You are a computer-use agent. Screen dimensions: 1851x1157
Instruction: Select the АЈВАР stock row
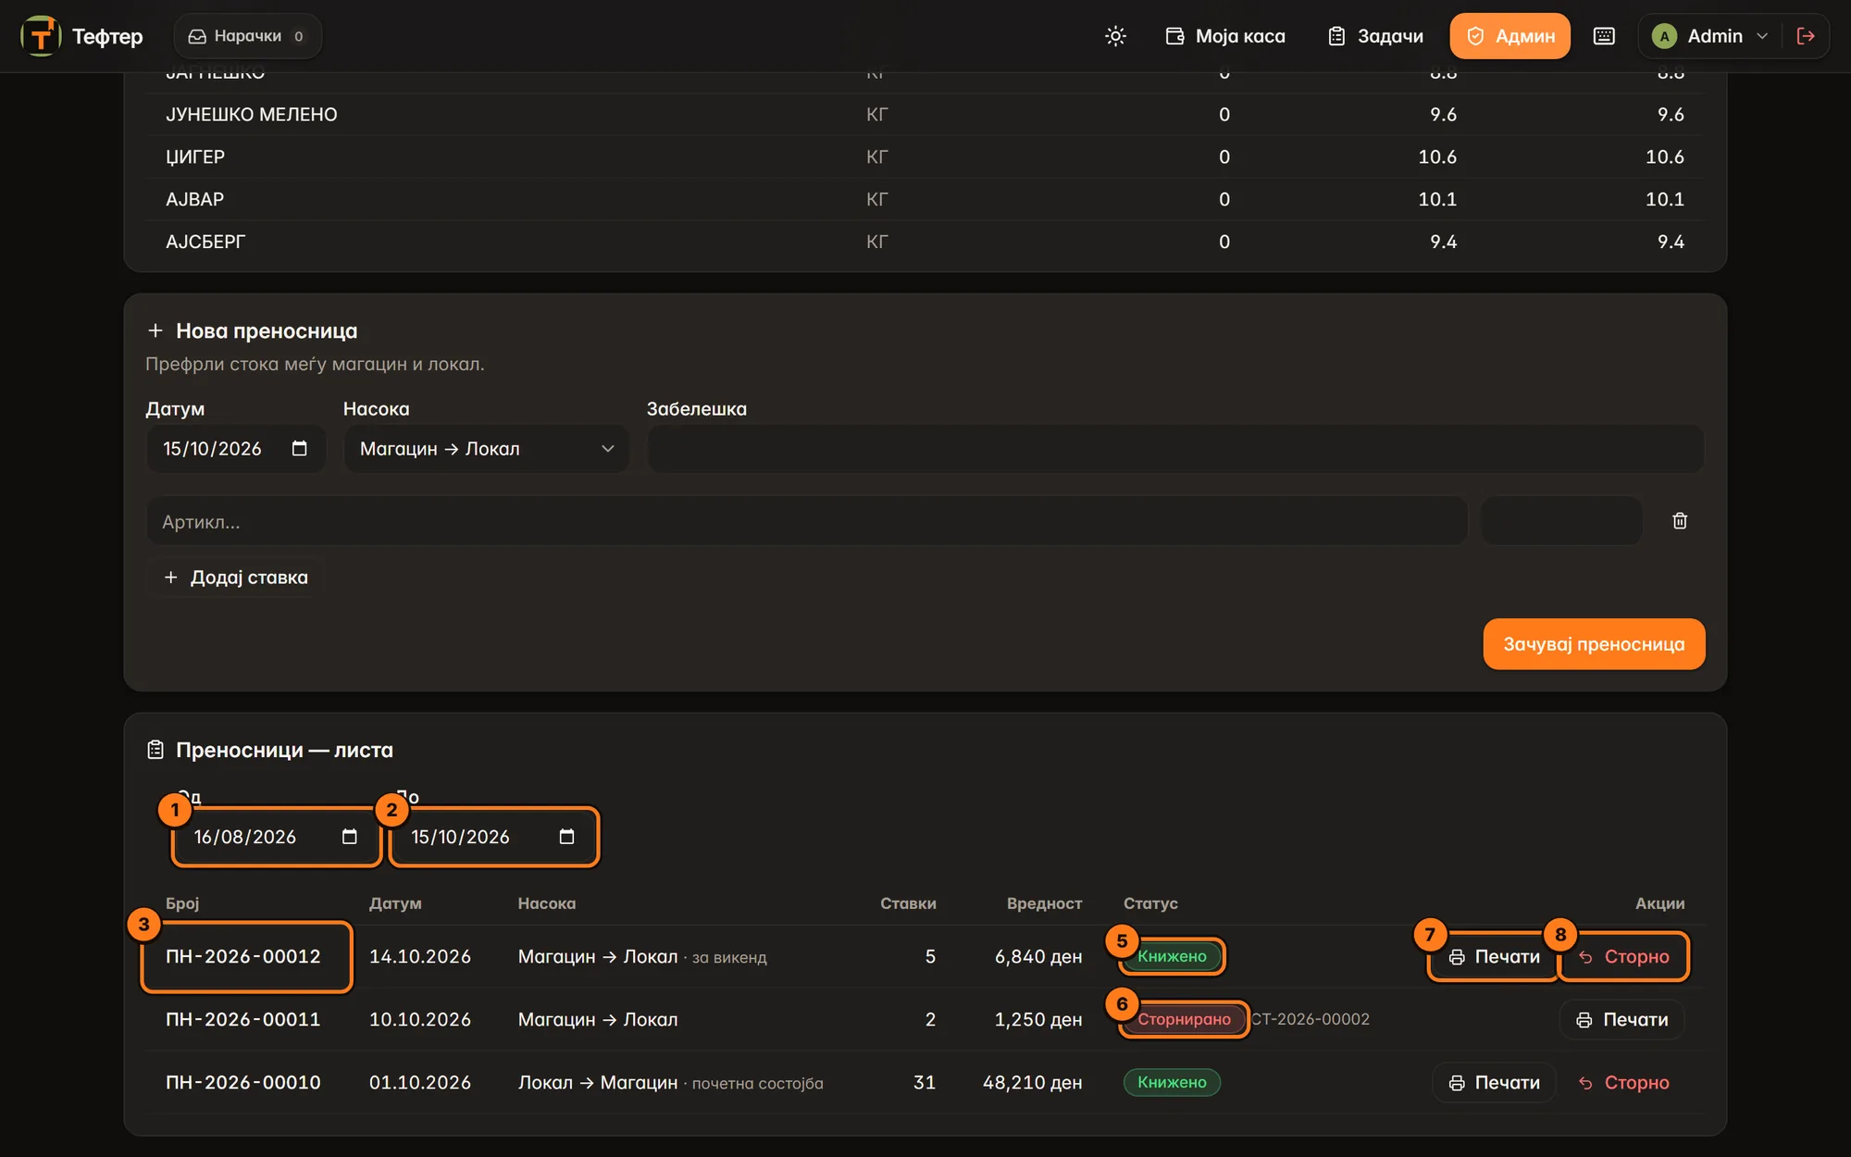point(925,200)
